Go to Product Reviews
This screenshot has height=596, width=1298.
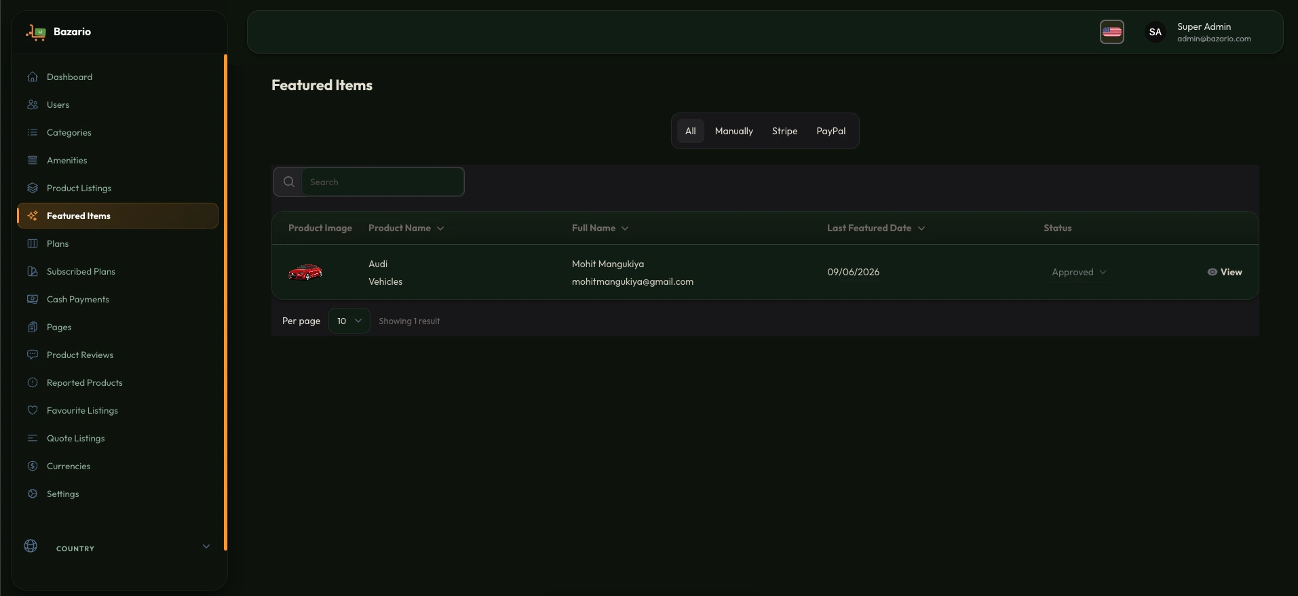click(x=117, y=355)
